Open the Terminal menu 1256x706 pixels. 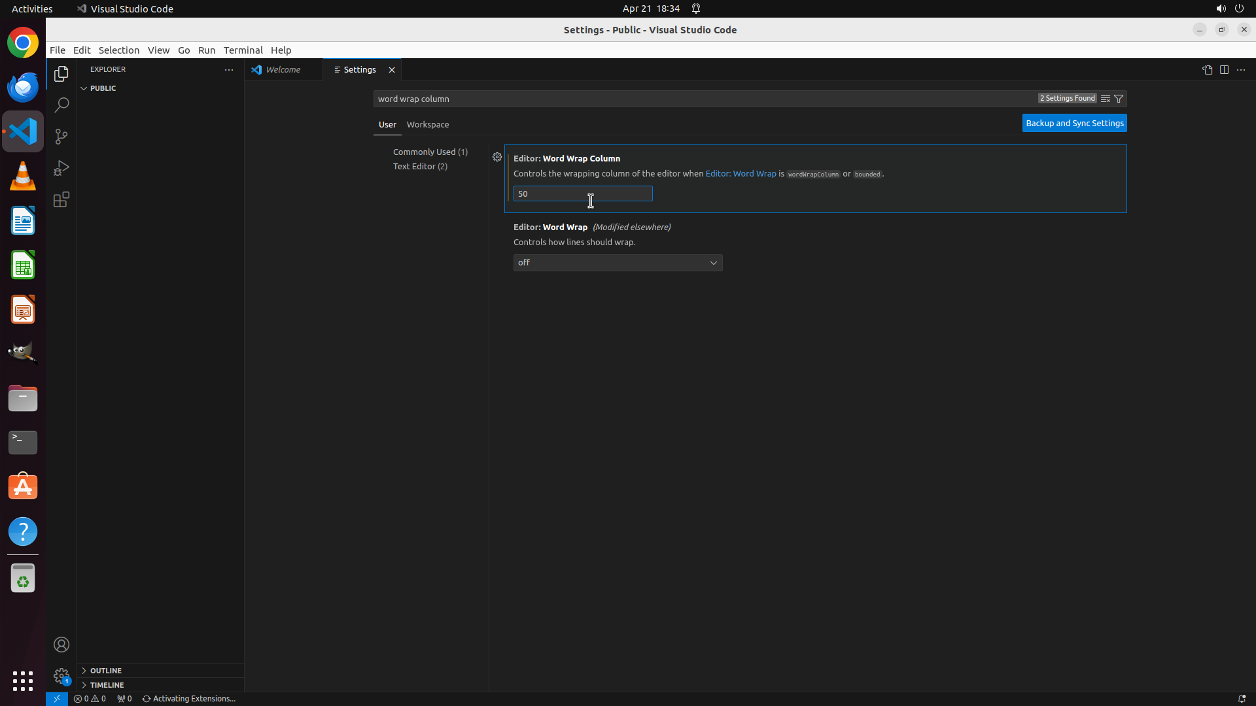pos(243,50)
